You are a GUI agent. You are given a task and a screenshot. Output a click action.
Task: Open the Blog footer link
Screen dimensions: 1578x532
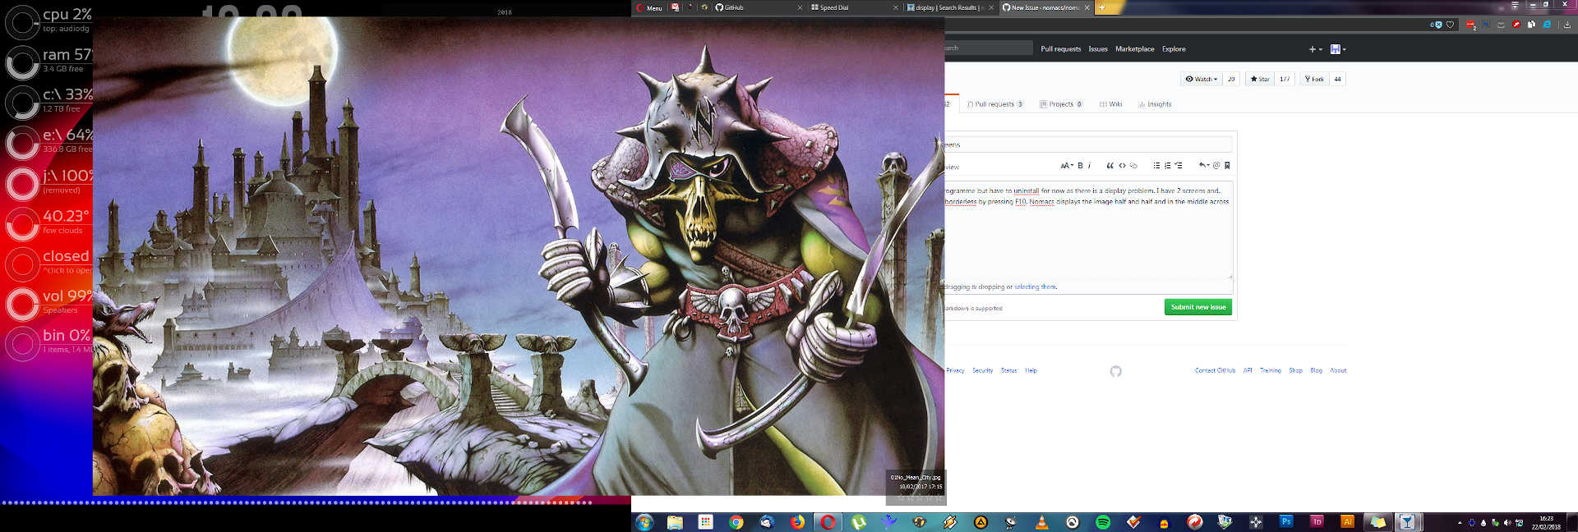tap(1317, 370)
